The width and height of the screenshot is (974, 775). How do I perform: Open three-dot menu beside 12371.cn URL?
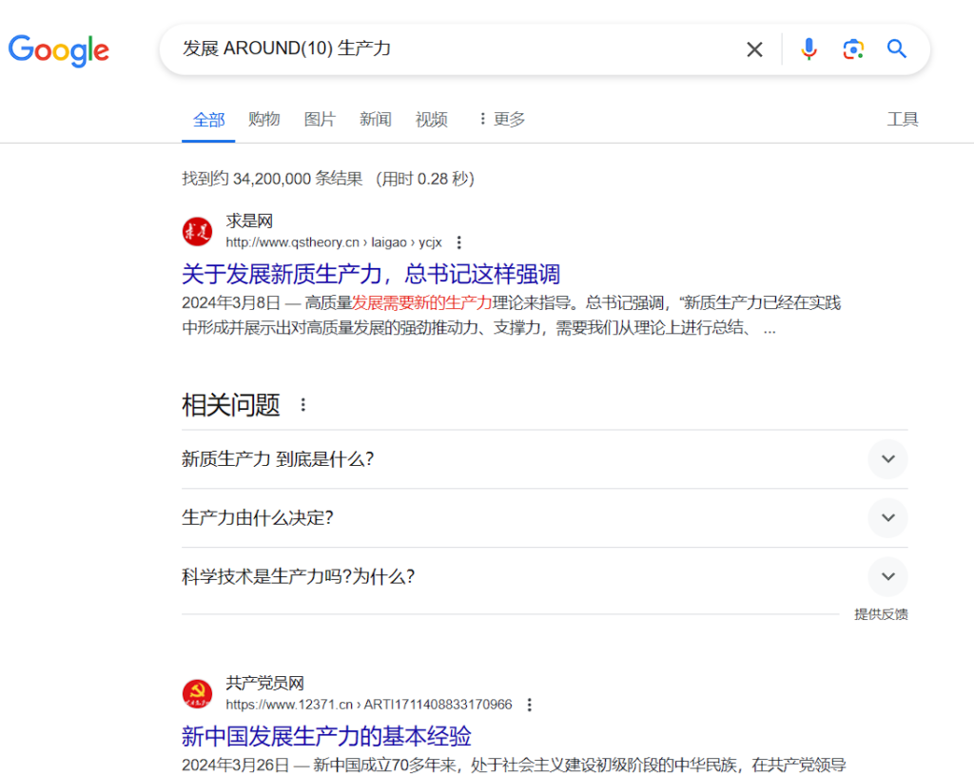[x=529, y=705]
